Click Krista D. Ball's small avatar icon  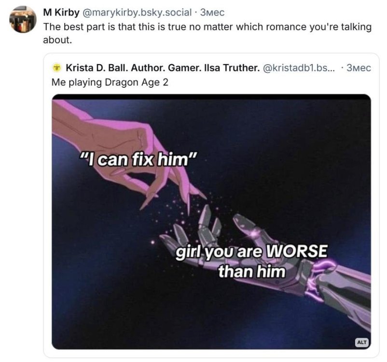(x=57, y=68)
